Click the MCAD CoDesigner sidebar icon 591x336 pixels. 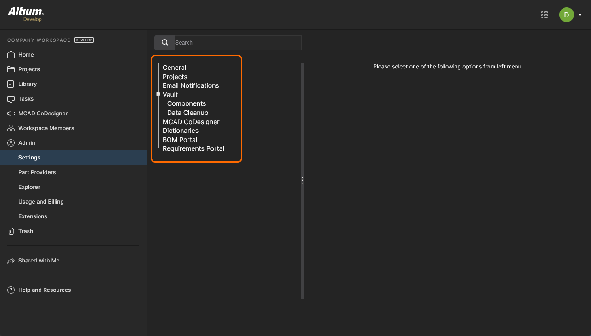click(11, 114)
